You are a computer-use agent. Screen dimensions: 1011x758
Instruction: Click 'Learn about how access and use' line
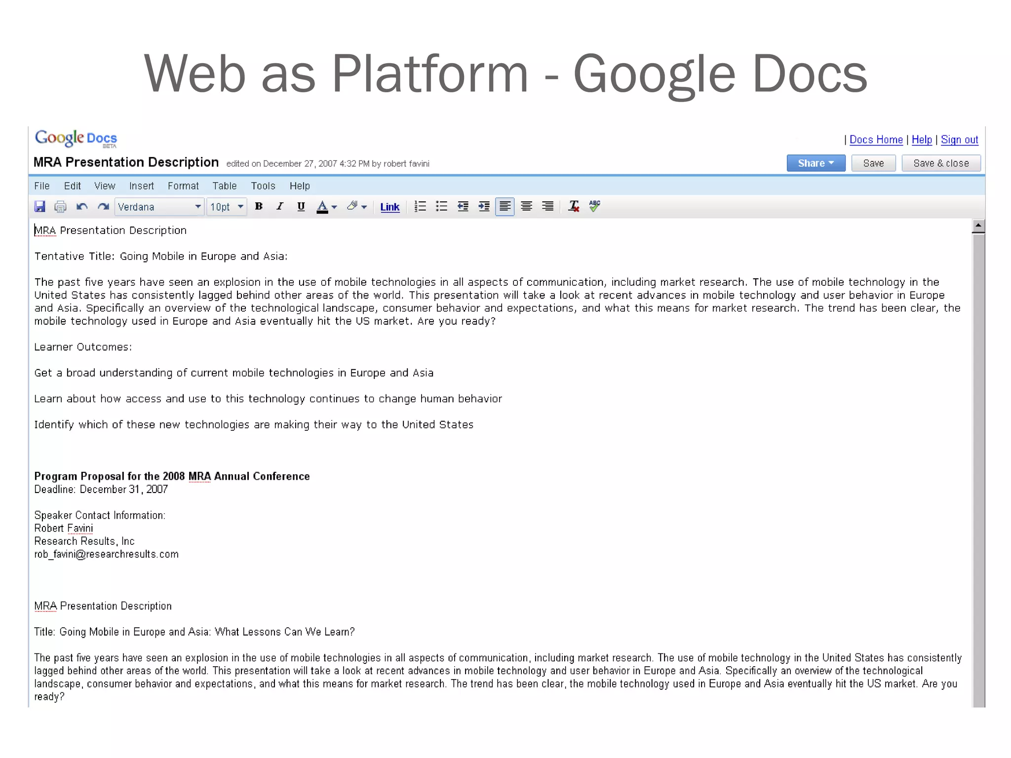(268, 399)
